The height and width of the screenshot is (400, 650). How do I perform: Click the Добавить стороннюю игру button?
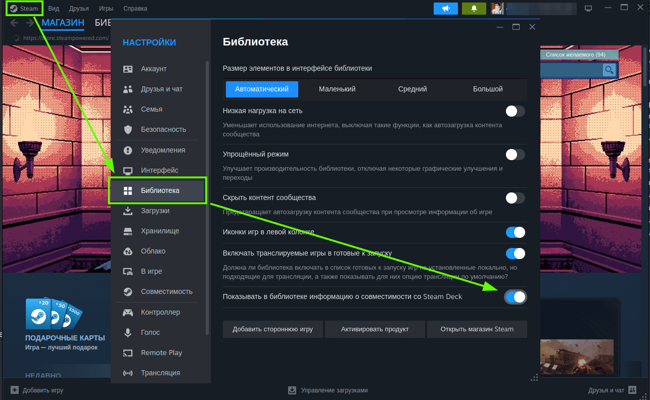tap(273, 329)
